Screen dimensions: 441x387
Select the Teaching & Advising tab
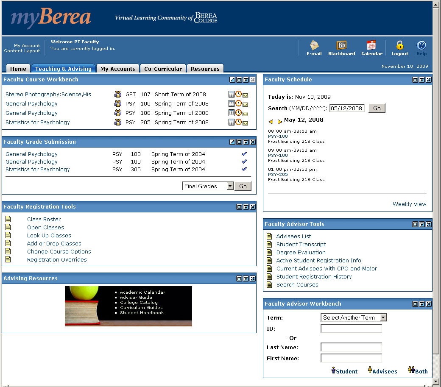[63, 69]
